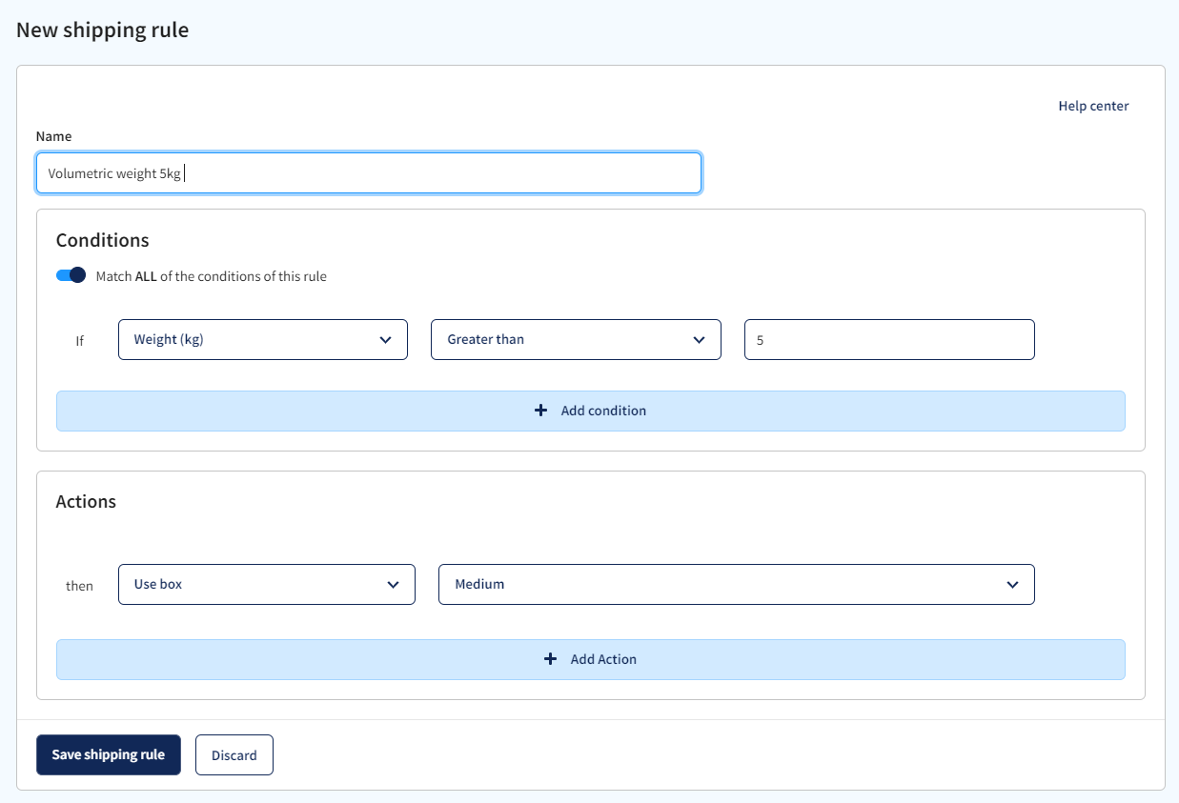Click the chevron on Greater than dropdown
Viewport: 1179px width, 803px height.
coord(701,339)
